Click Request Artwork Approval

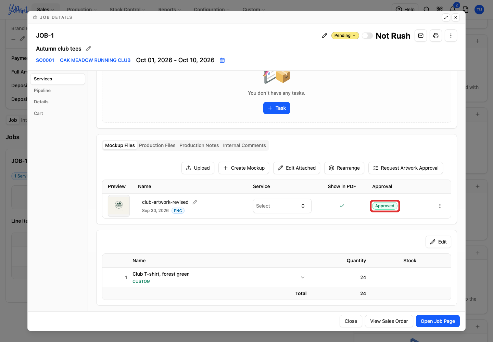406,168
